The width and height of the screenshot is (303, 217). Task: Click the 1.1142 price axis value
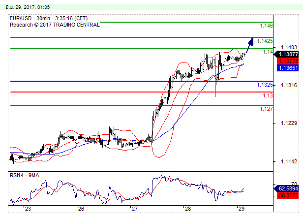click(289, 161)
